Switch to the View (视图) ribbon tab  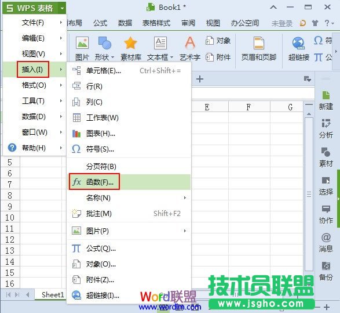click(x=213, y=23)
